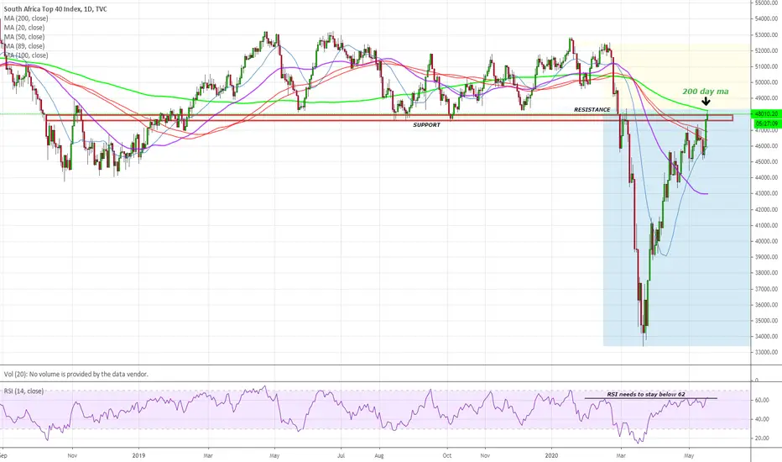
Task: Click the 42000.00 price axis label
Action: [x=767, y=209]
